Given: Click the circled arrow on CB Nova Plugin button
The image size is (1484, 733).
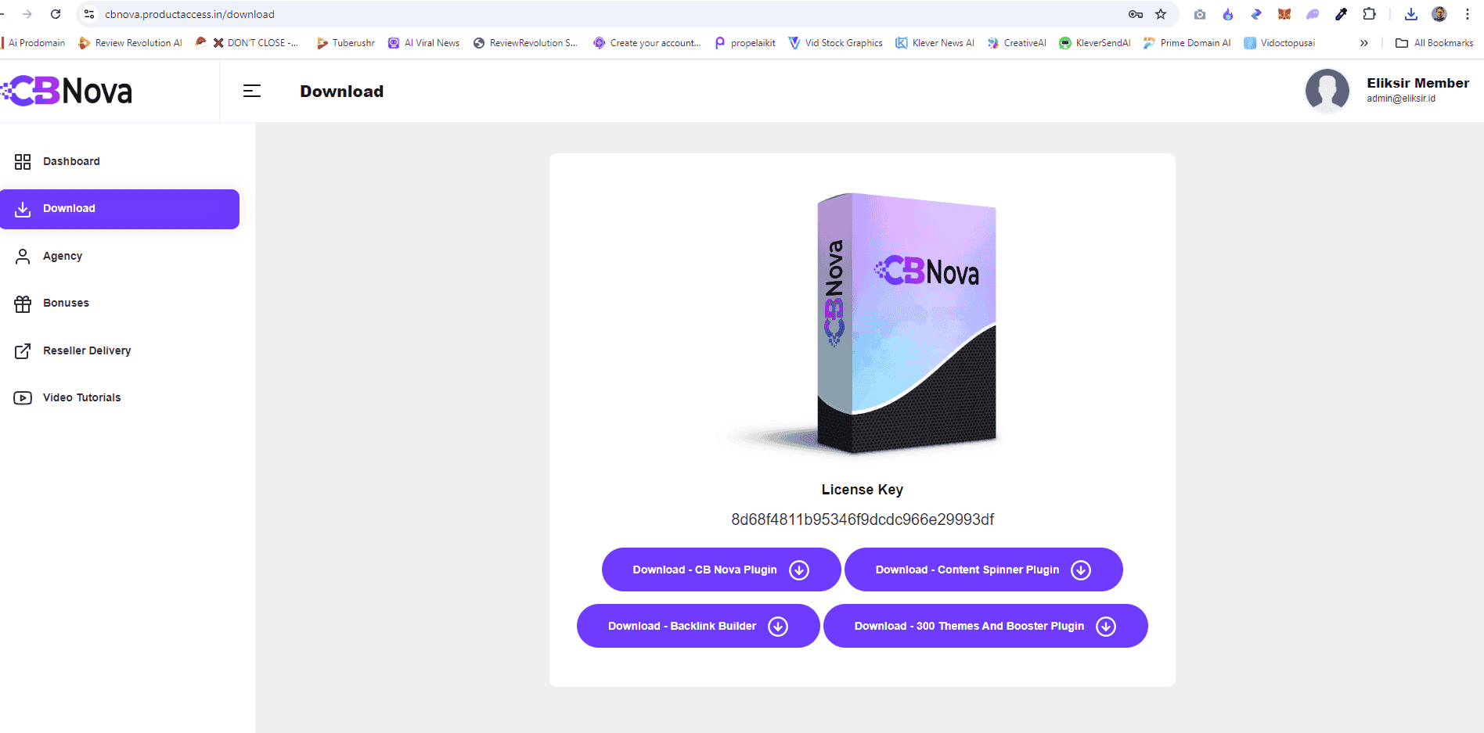Looking at the screenshot, I should point(799,570).
